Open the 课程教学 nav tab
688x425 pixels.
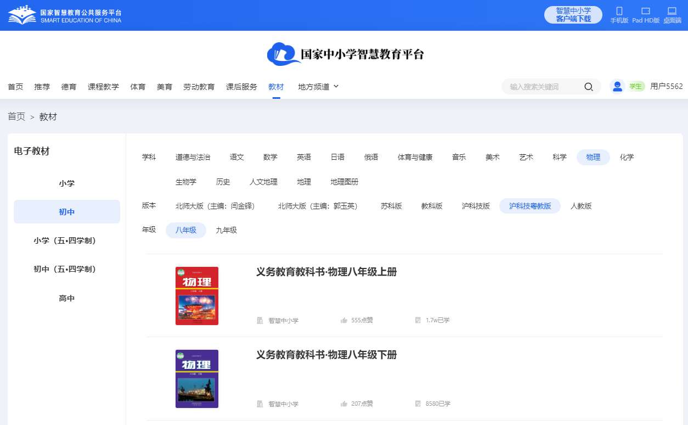point(103,87)
